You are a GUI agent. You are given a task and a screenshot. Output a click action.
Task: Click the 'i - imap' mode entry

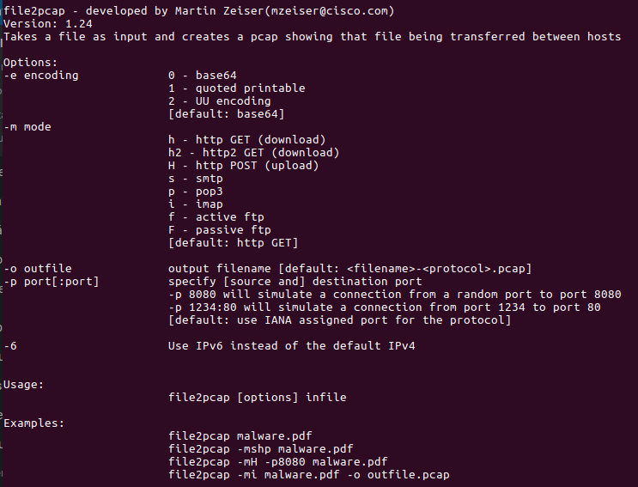click(196, 204)
